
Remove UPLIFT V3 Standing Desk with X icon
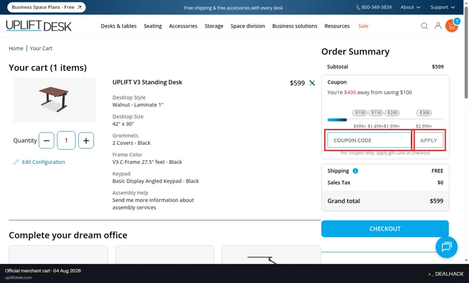[x=312, y=83]
